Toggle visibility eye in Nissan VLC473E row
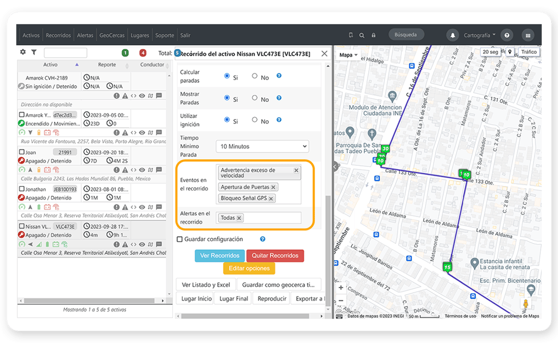Screen dimensions: 558x343 (x=142, y=244)
